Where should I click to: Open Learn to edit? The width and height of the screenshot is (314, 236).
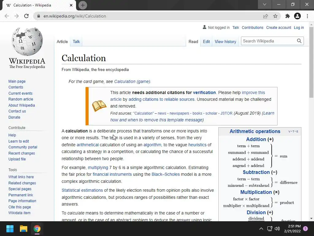point(19,141)
